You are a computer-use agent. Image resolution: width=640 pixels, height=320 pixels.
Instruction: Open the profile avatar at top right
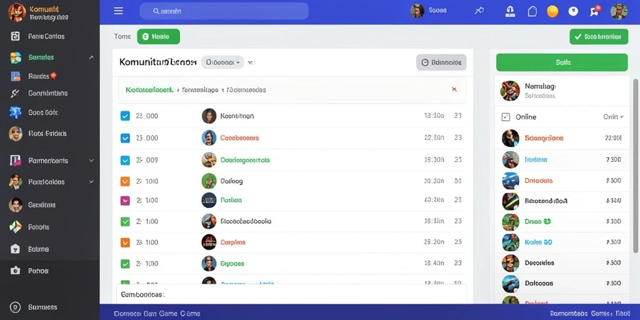619,11
